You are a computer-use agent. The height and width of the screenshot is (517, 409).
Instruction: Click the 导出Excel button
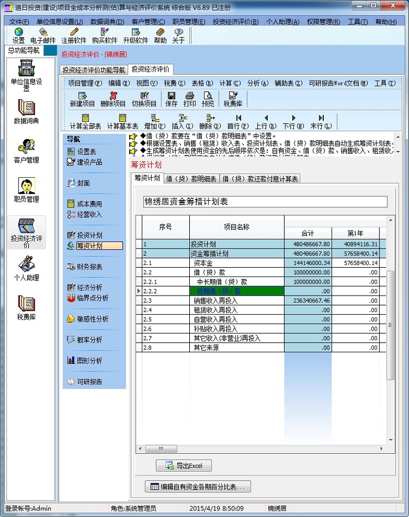tap(184, 466)
